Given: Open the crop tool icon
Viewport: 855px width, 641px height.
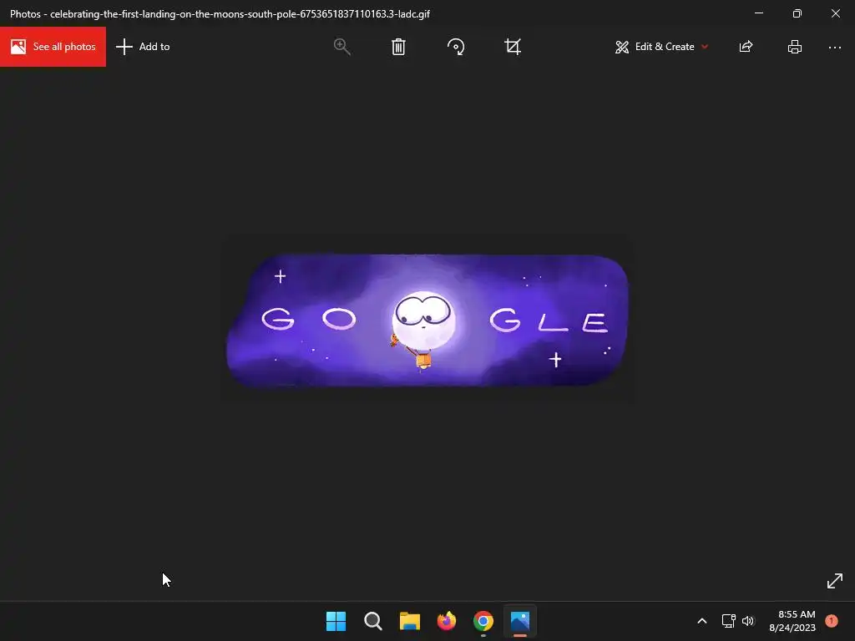Looking at the screenshot, I should 513,47.
